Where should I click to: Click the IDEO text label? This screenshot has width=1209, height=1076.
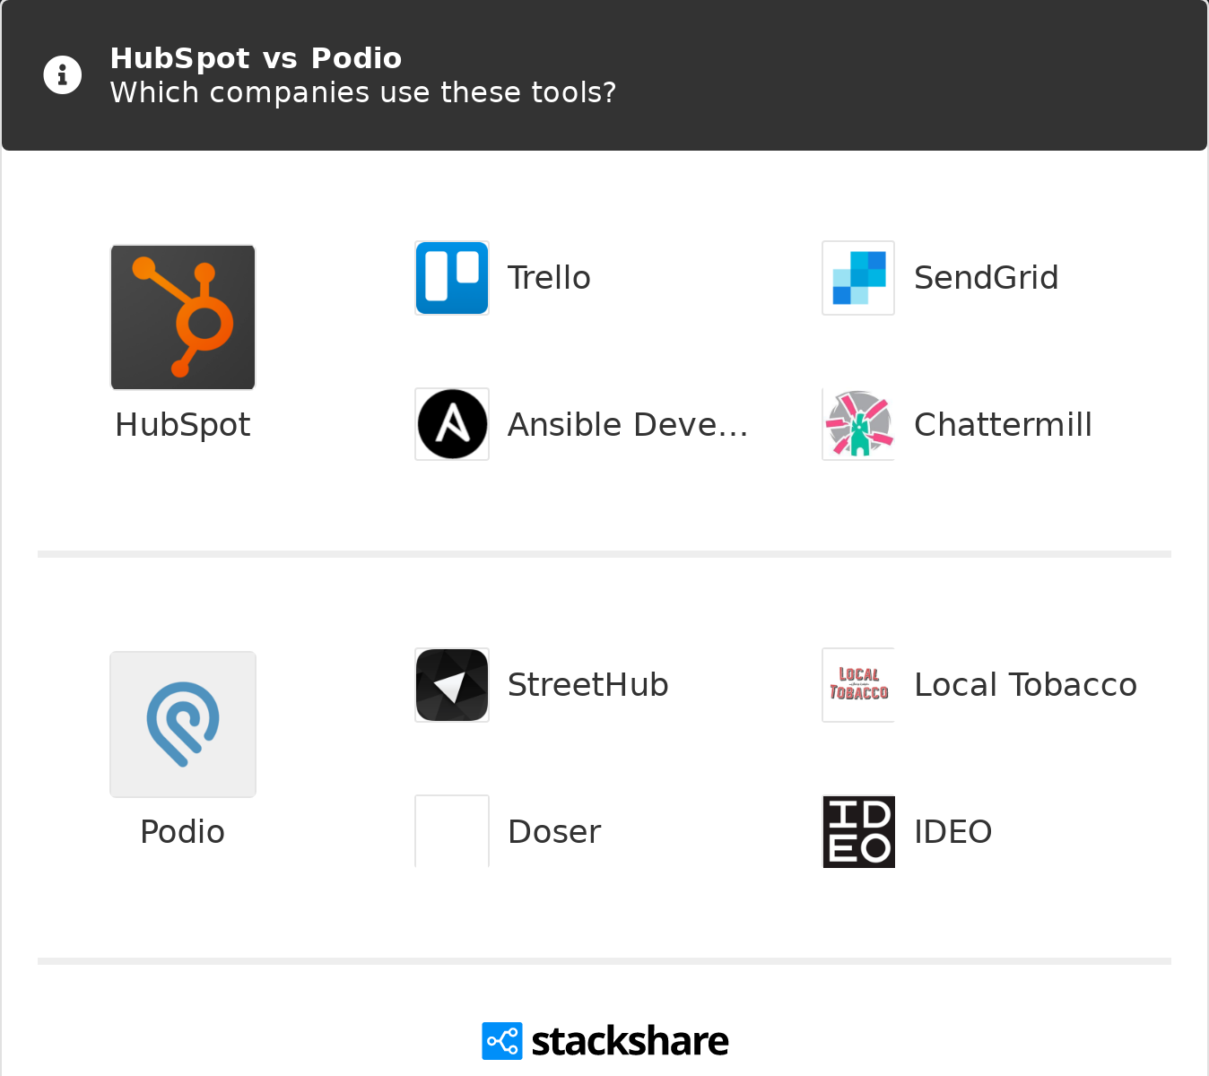[952, 832]
